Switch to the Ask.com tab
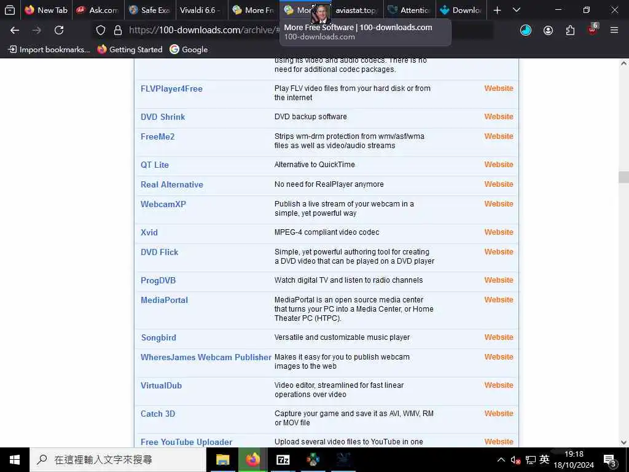The image size is (629, 472). [x=98, y=10]
